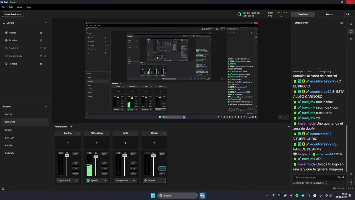The width and height of the screenshot is (355, 200).
Task: Expand the MIC track header dropdown
Action: point(136,133)
